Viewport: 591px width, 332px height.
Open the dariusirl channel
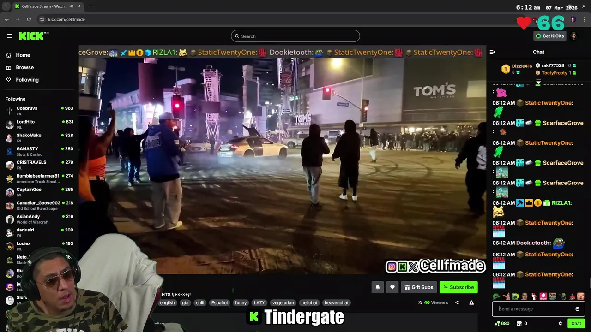(x=39, y=232)
